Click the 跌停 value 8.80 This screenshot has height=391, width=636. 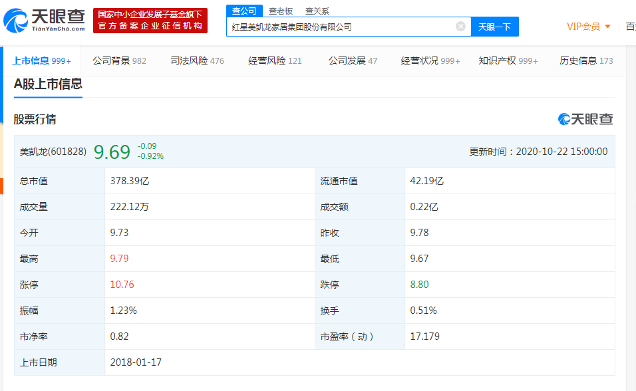[x=419, y=285]
